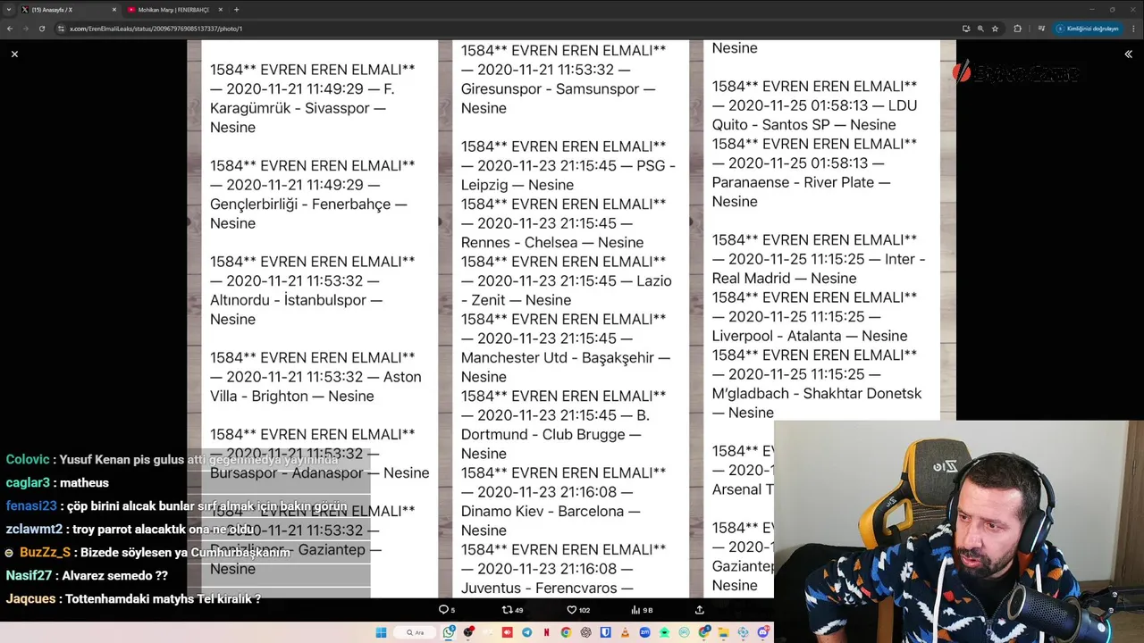Open a new browser tab

236,10
